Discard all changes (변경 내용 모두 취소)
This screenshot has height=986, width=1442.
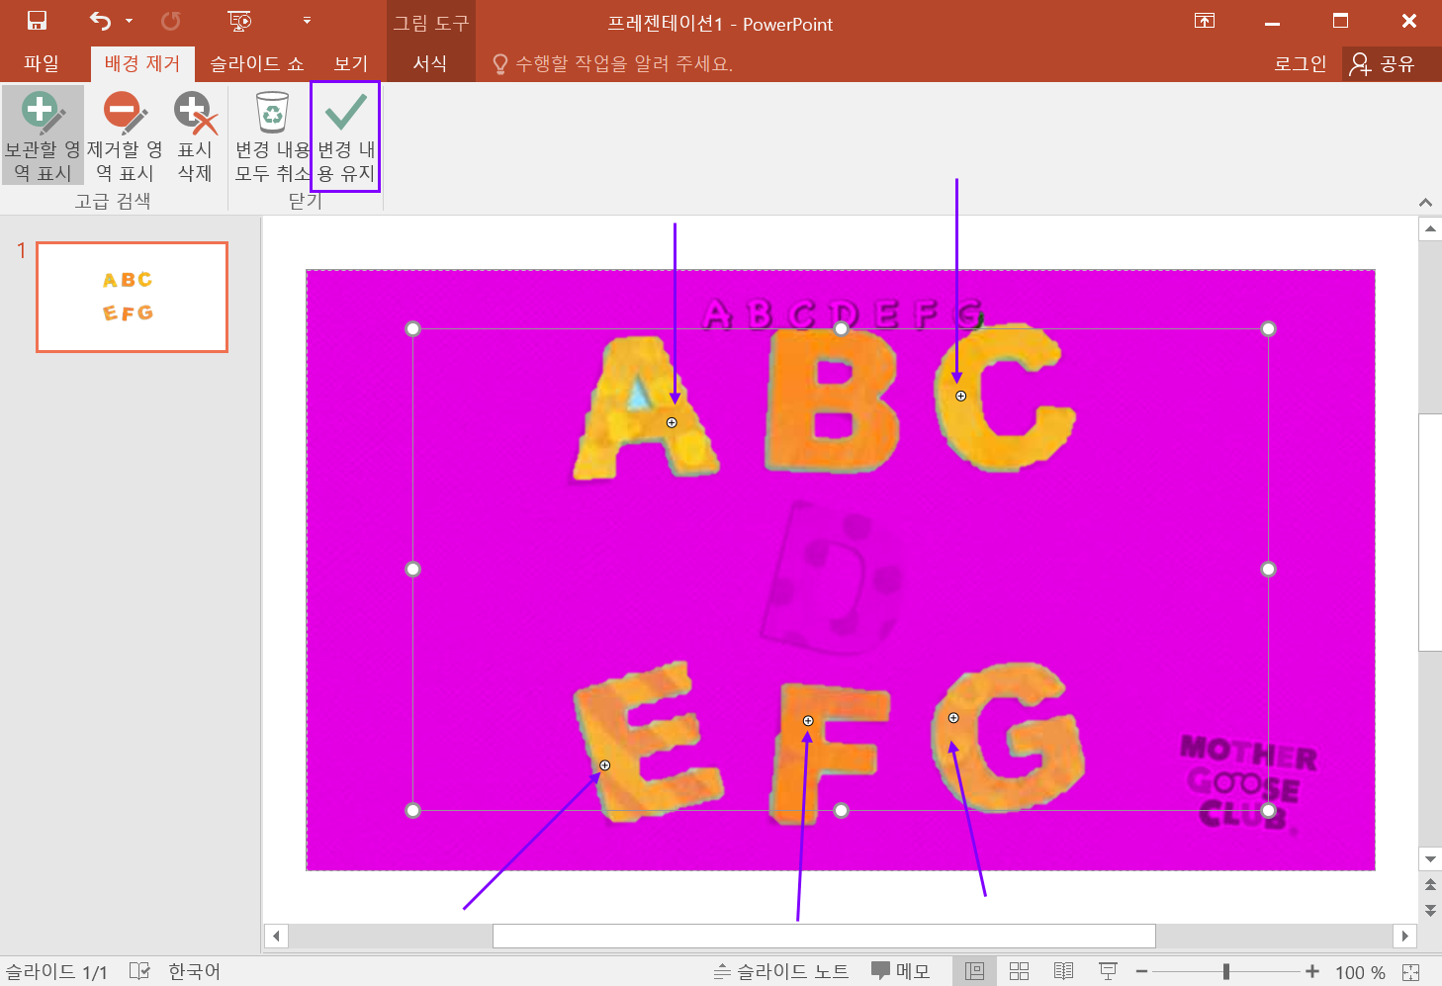pyautogui.click(x=272, y=135)
